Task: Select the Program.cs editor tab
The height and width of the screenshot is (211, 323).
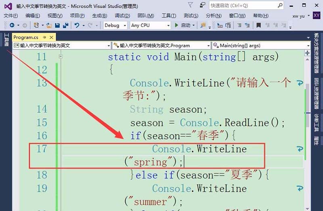Action: tap(26, 37)
